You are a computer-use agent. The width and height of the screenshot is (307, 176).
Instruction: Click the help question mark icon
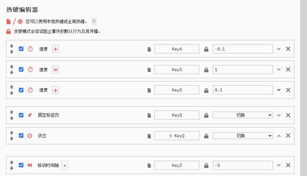coord(94,21)
